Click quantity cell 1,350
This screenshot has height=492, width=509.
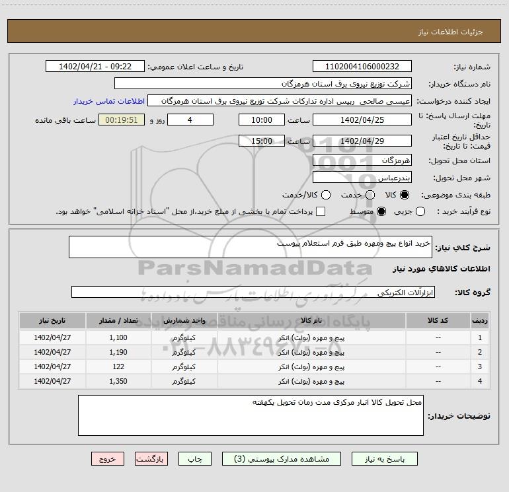(118, 382)
